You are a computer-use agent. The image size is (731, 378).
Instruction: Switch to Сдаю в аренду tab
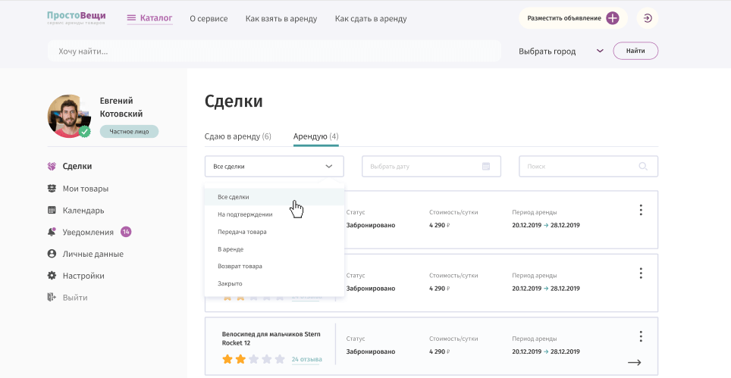(x=238, y=136)
